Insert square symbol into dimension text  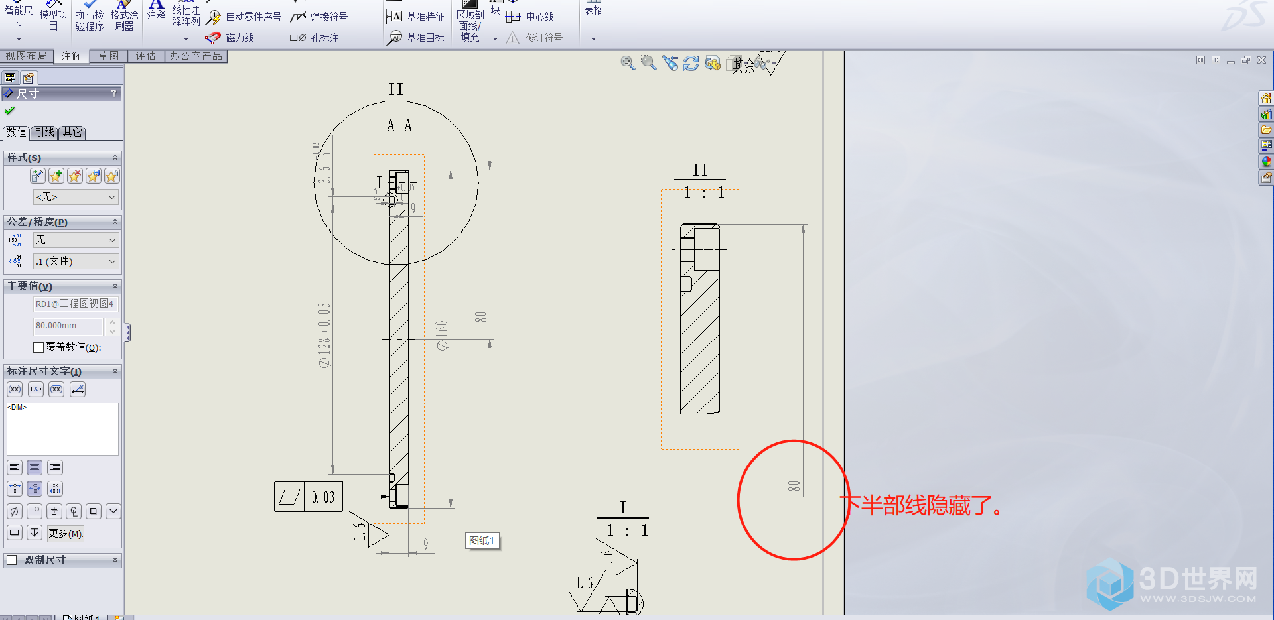click(94, 511)
